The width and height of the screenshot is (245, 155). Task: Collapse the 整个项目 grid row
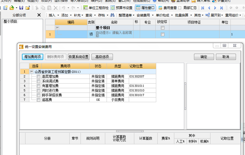pos(58,28)
